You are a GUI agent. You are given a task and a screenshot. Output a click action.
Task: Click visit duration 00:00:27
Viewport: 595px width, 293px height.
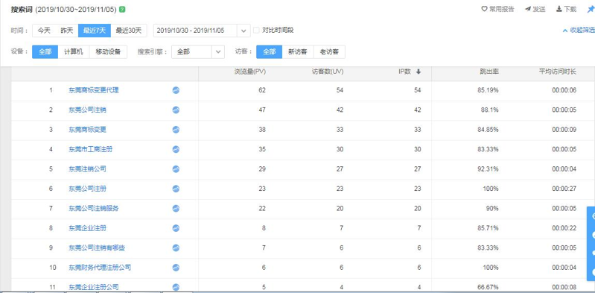click(x=564, y=189)
